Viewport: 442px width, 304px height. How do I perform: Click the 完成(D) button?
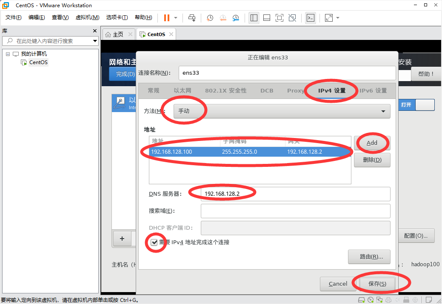(x=123, y=74)
